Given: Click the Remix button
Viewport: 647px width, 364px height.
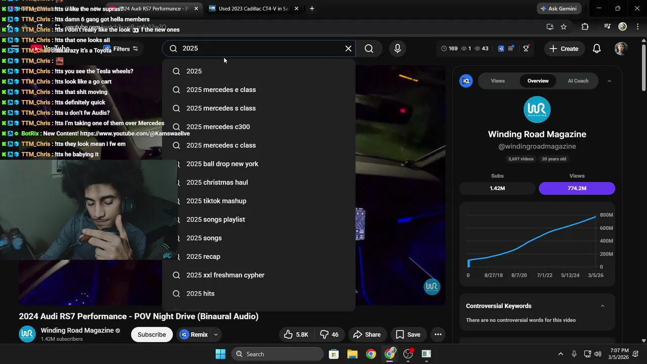Looking at the screenshot, I should click(194, 335).
